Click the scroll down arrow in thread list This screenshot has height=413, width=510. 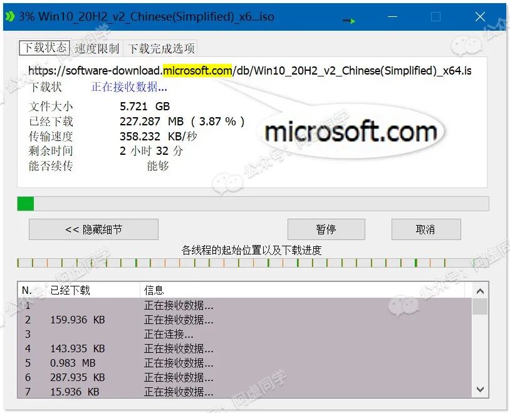480,389
